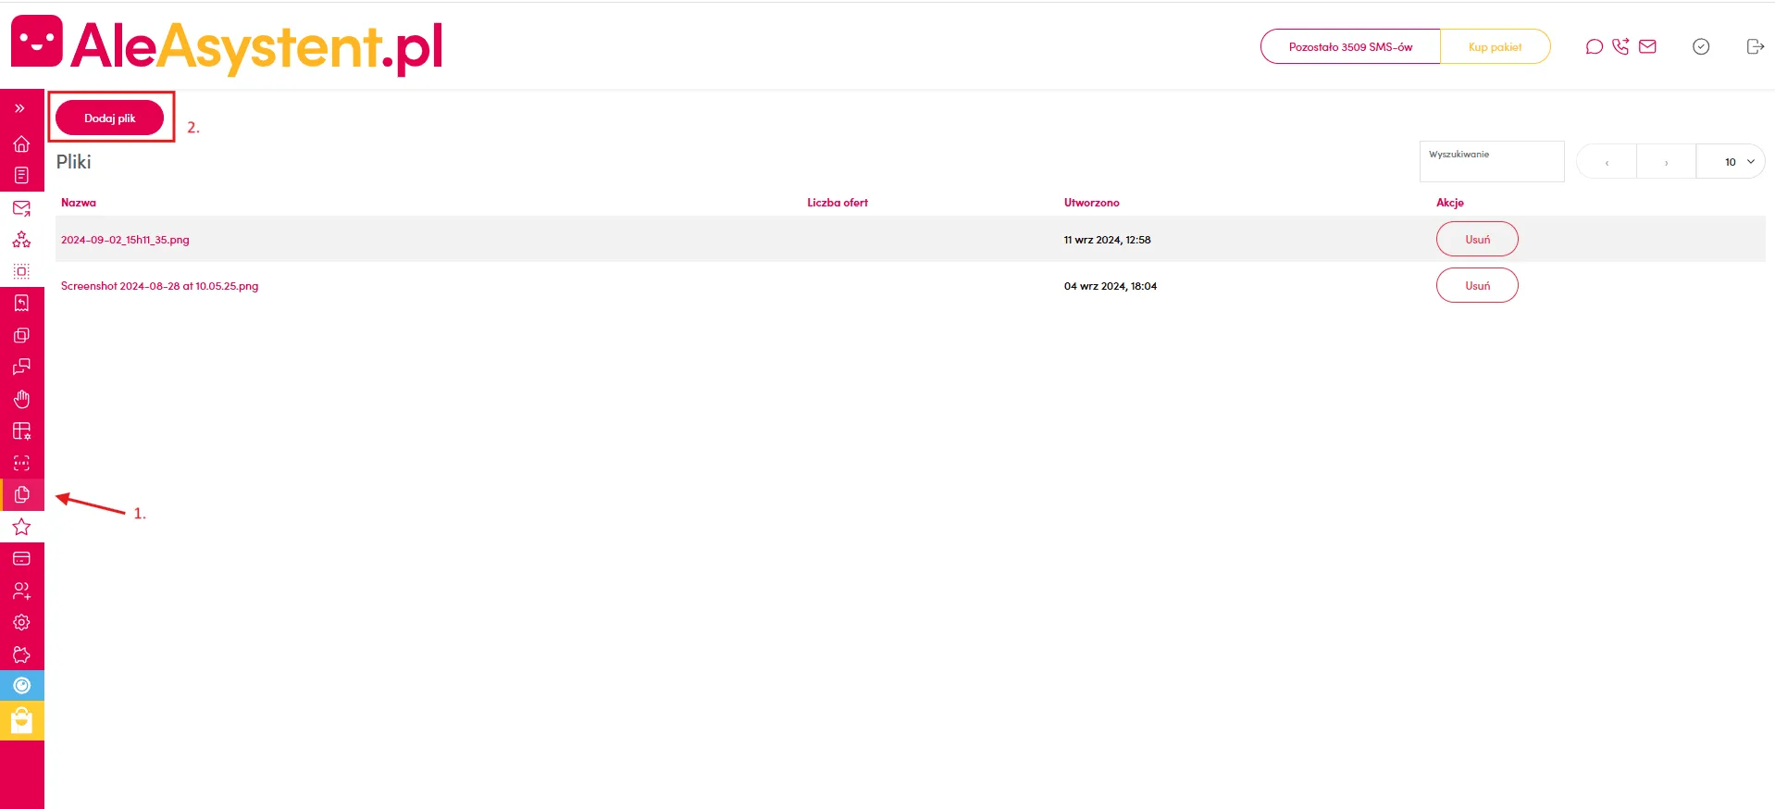Open the files (Pliki) sidebar menu item
The height and width of the screenshot is (809, 1775).
tap(21, 495)
